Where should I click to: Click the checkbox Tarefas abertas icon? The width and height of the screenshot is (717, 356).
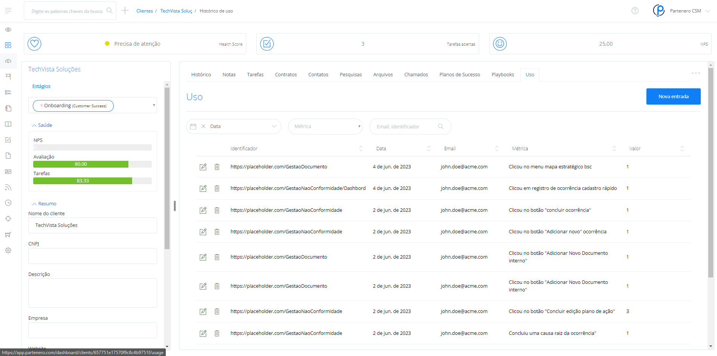267,44
